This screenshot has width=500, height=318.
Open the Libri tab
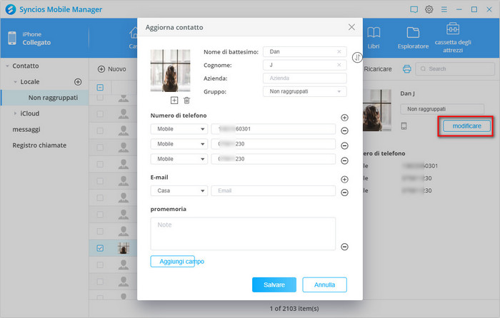[x=374, y=37]
